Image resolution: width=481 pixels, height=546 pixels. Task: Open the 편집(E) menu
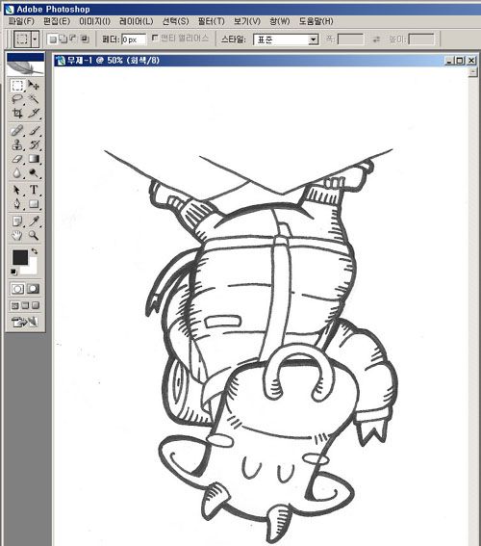57,21
